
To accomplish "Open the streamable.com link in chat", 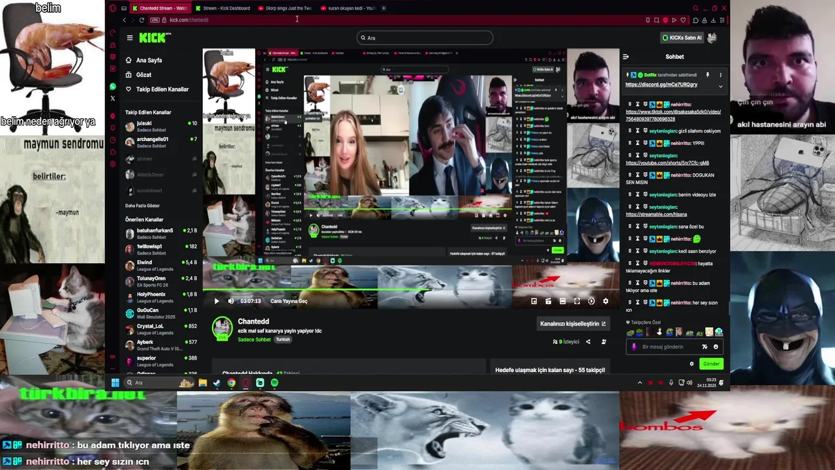I will coord(656,214).
